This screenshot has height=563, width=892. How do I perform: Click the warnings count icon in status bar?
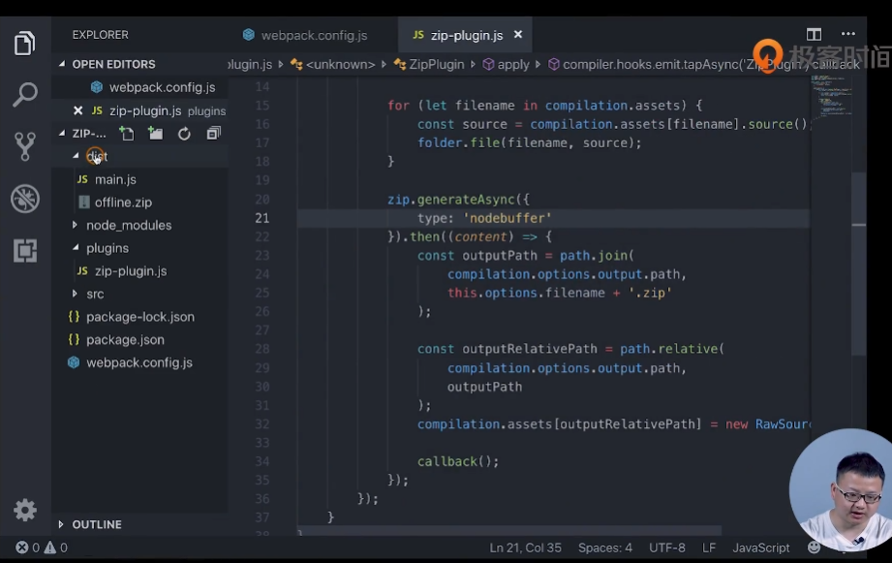click(50, 547)
